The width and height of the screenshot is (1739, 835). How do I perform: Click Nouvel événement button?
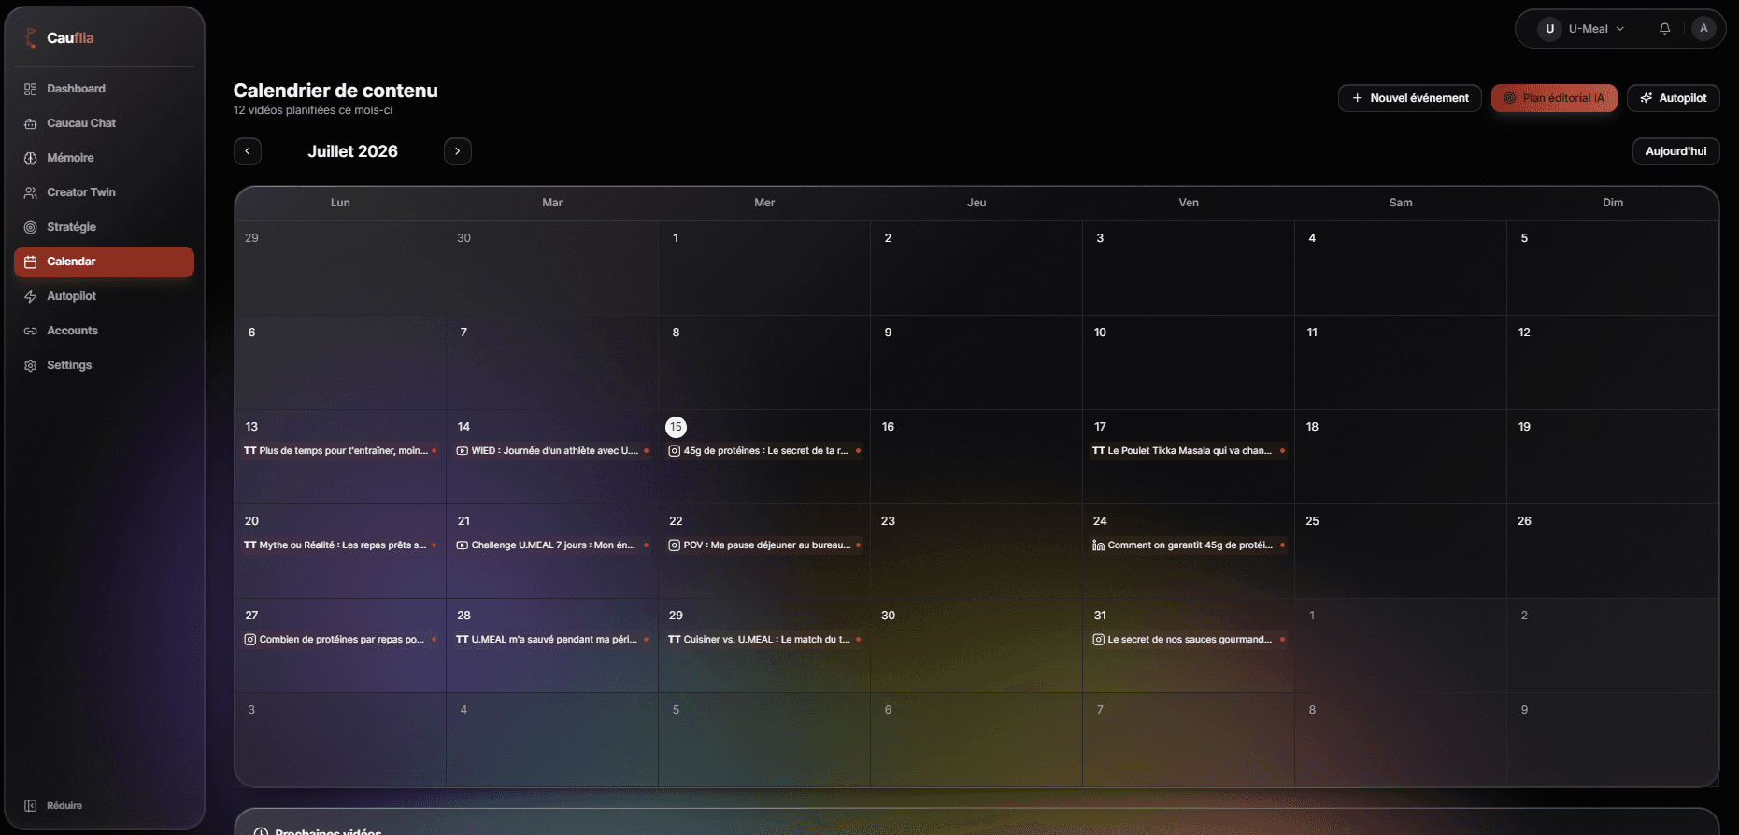pyautogui.click(x=1410, y=98)
